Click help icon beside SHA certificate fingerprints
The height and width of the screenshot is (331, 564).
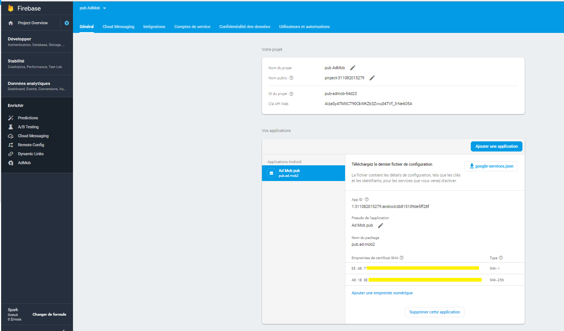[x=402, y=258]
